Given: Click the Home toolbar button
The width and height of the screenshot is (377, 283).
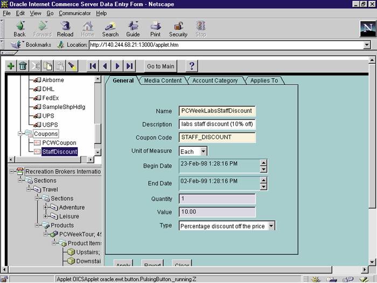Looking at the screenshot, I should [88, 29].
